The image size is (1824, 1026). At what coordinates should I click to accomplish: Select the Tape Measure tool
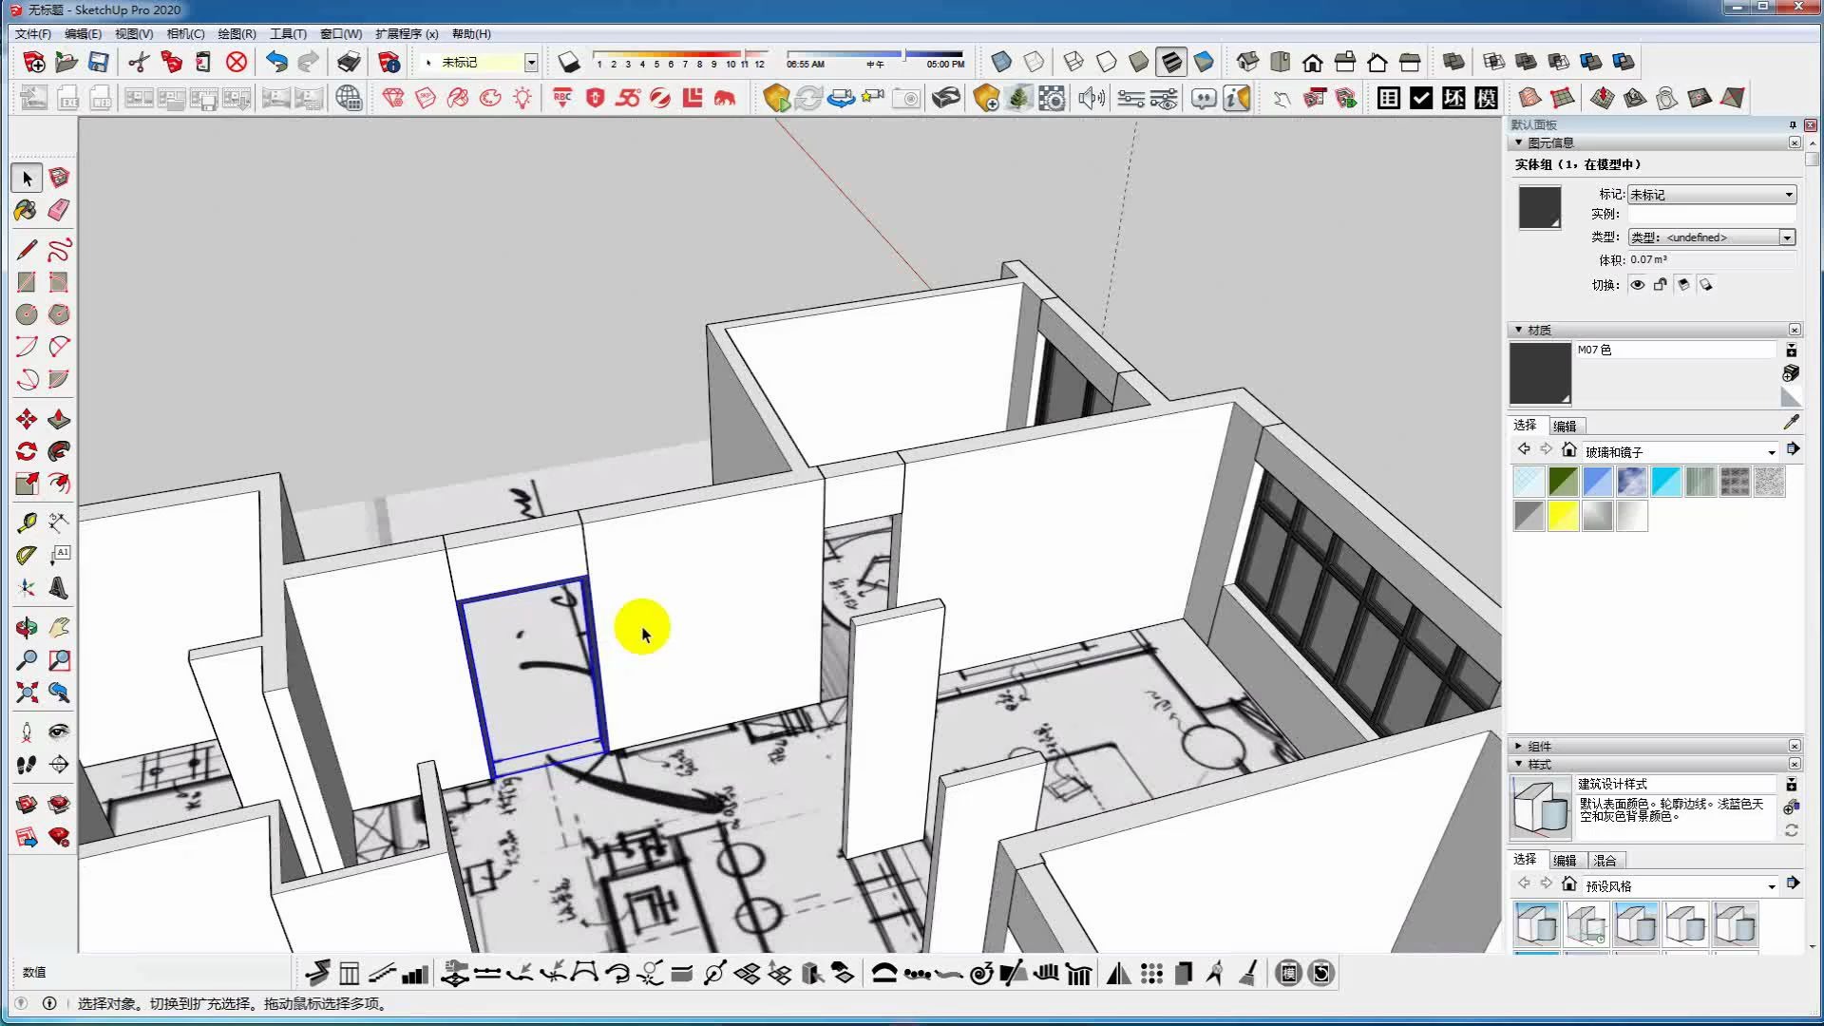pyautogui.click(x=26, y=522)
